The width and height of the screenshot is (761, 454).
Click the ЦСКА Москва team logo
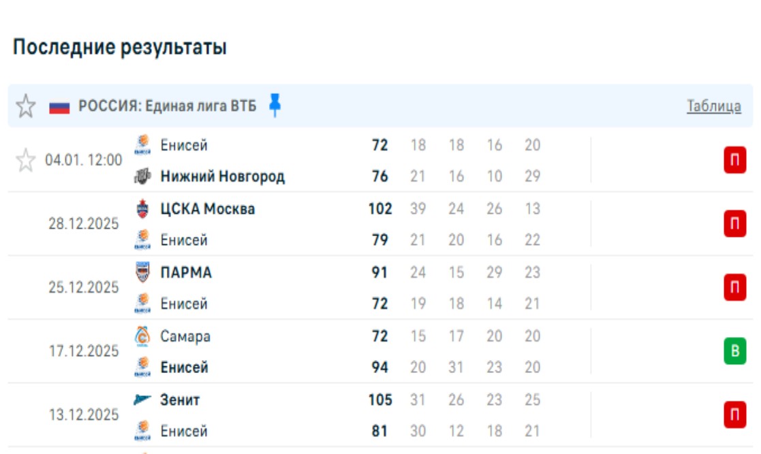click(x=142, y=209)
